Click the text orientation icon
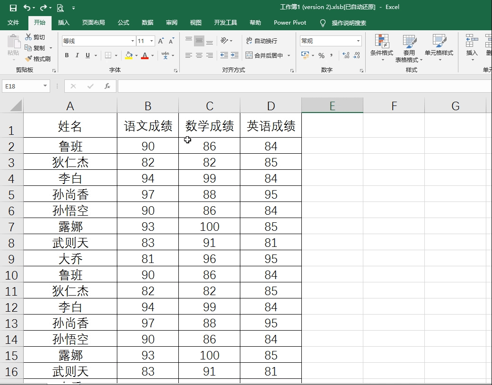 [224, 41]
